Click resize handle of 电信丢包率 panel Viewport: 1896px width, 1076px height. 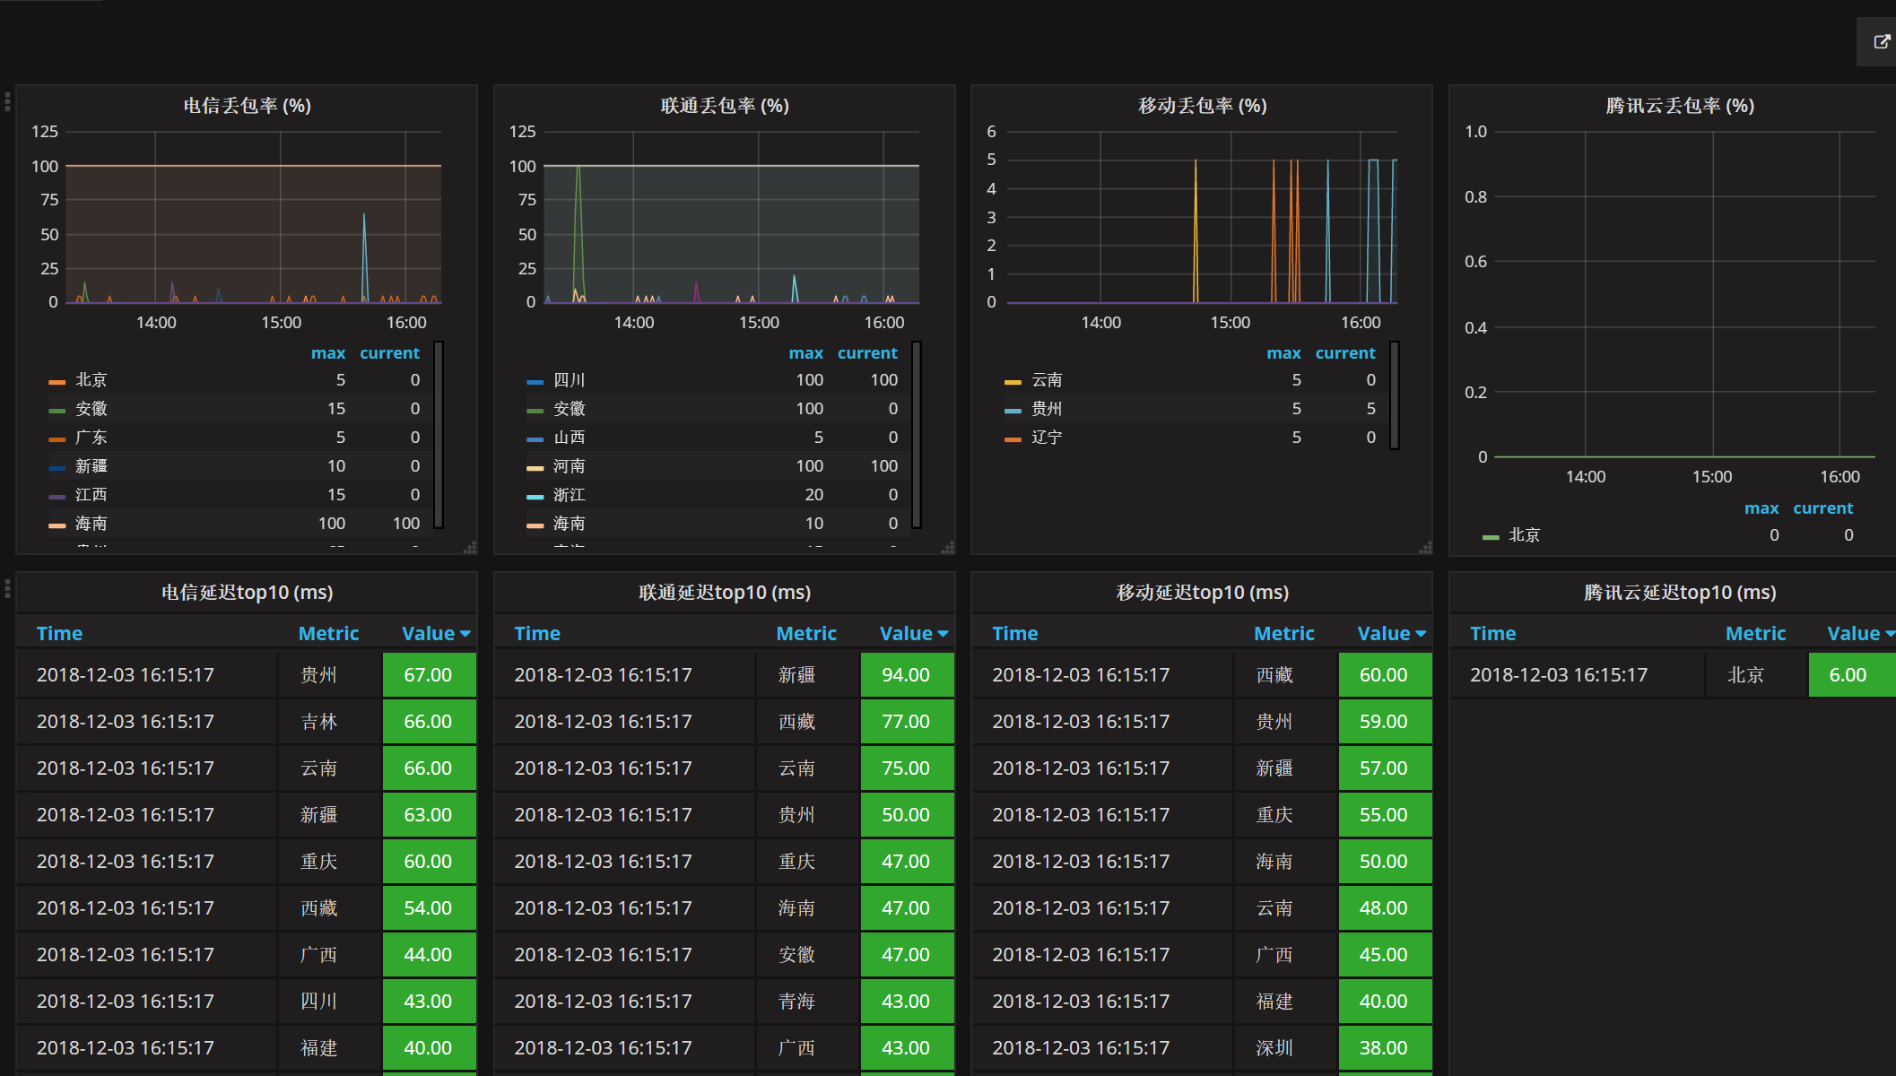tap(470, 548)
